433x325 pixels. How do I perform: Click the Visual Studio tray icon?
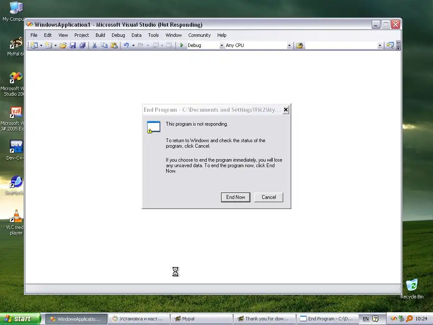[394, 319]
